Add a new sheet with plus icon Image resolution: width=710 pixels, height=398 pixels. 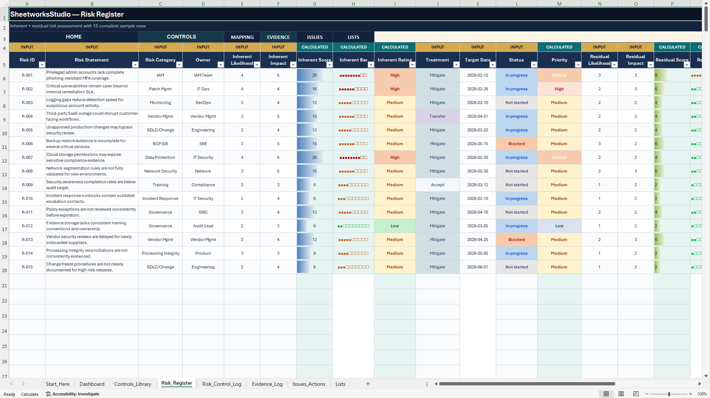pos(368,384)
